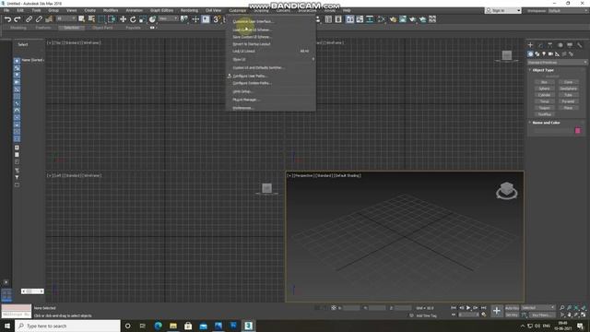Screen dimensions: 590x332
Task: Click the pink object color swatch
Action: (578, 131)
